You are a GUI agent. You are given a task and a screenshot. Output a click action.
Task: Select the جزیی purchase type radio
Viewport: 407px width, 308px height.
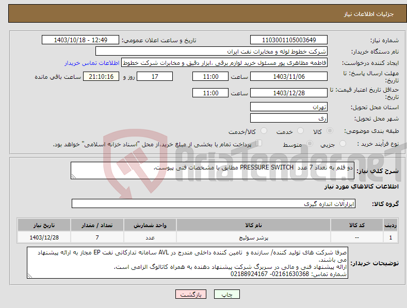tap(343, 144)
